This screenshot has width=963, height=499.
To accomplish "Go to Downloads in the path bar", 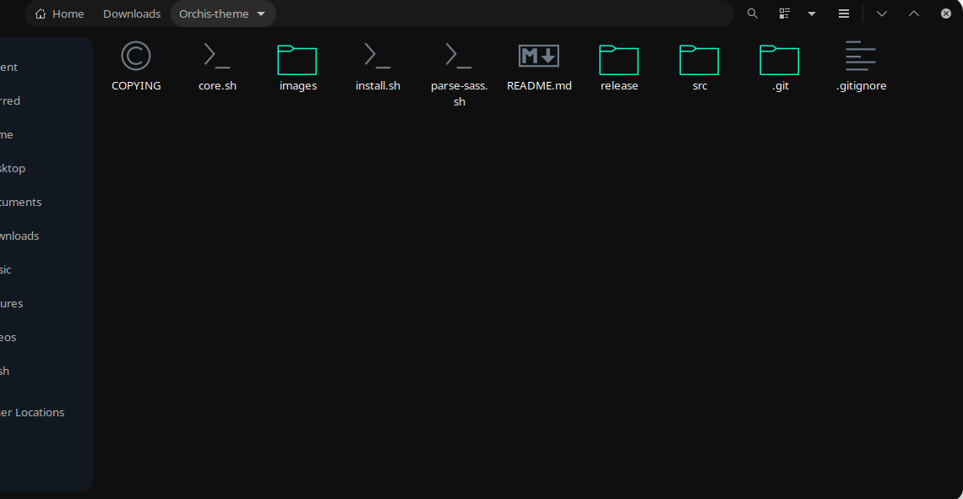I will coord(132,14).
